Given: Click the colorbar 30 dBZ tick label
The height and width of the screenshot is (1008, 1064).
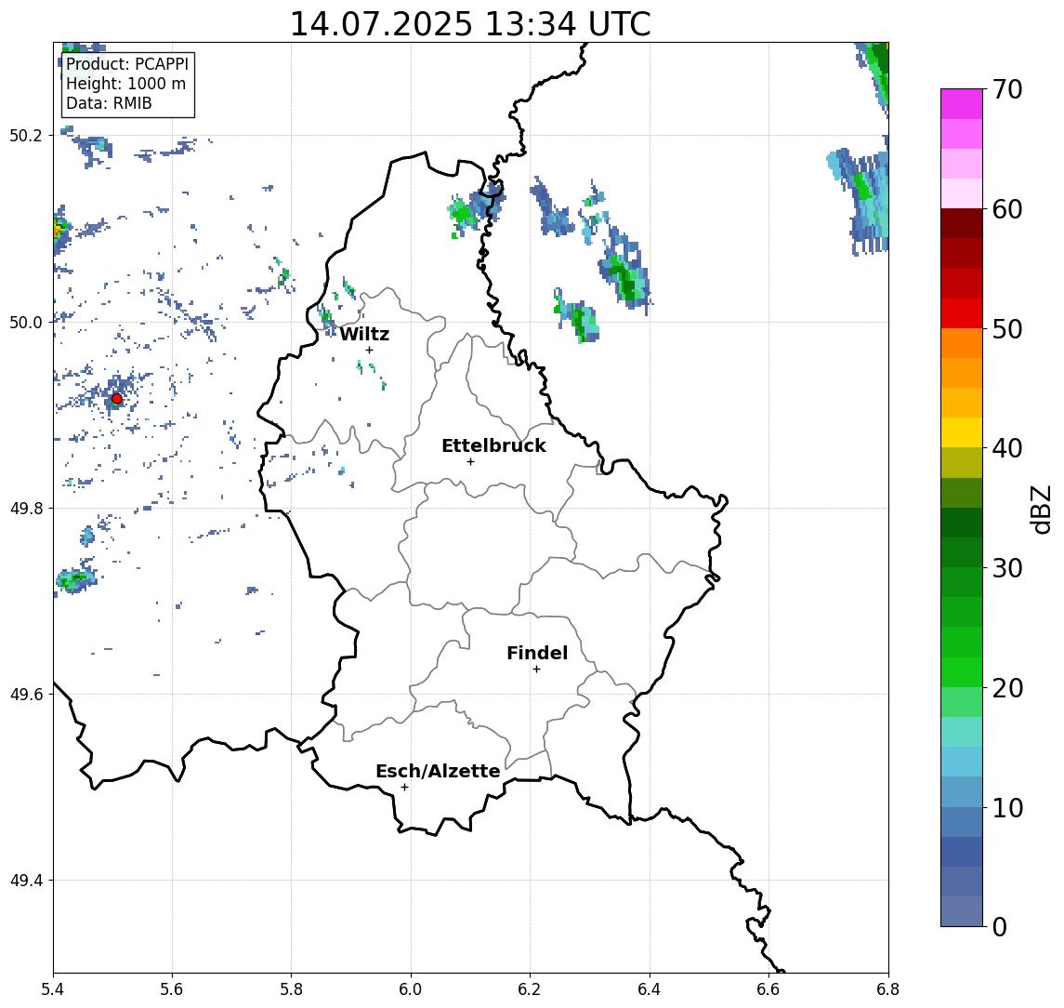Looking at the screenshot, I should [x=1007, y=568].
